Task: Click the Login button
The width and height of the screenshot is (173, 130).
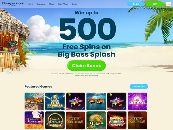Action: 136,4
